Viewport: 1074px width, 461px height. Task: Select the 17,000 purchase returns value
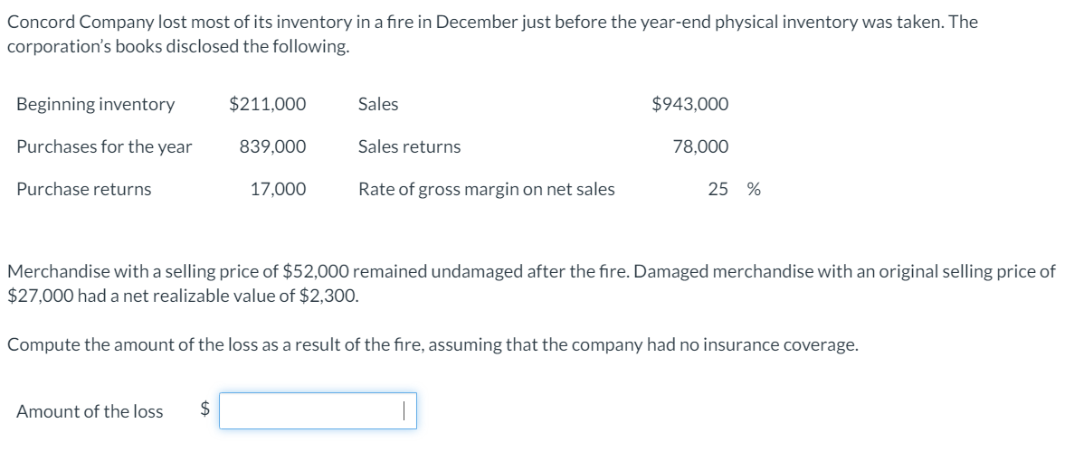278,189
